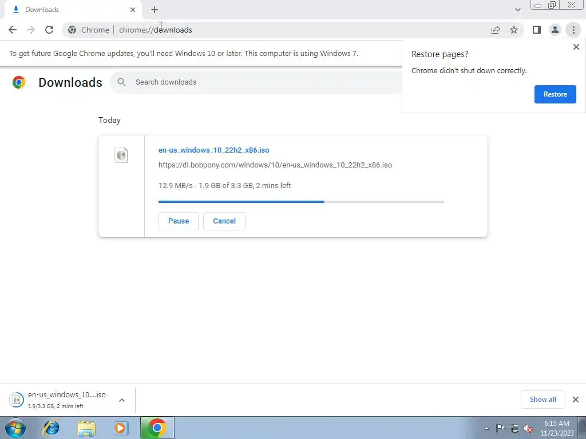Expand the tab search chevron
Screen dimensions: 586x439
click(x=517, y=10)
